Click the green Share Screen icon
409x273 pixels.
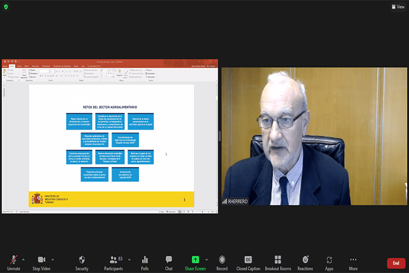(x=195, y=260)
